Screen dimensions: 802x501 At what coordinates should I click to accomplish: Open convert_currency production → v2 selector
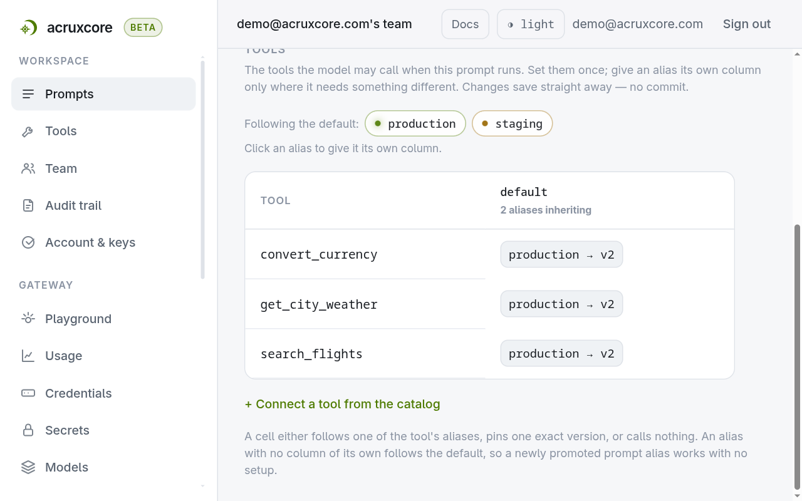[561, 254]
